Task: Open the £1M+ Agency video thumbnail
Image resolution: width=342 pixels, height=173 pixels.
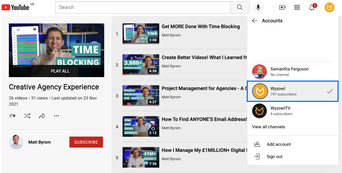Action: 141,157
